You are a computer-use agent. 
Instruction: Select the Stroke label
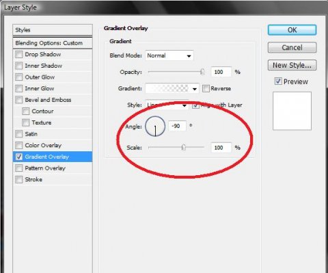tap(33, 179)
